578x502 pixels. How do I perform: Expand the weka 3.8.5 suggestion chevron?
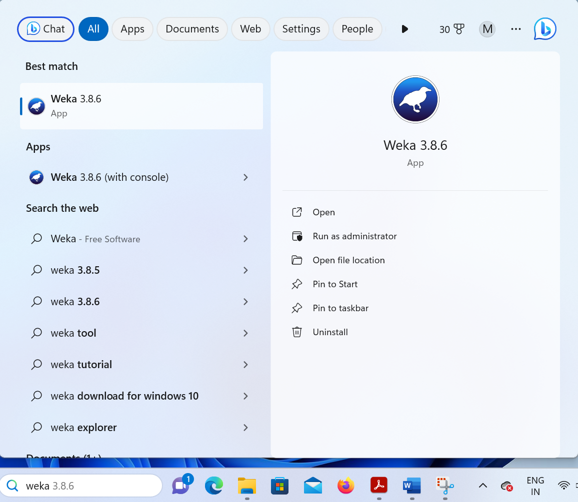[x=246, y=270]
